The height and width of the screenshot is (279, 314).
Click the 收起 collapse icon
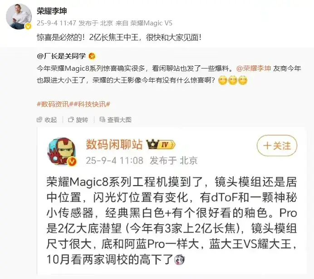[39, 120]
